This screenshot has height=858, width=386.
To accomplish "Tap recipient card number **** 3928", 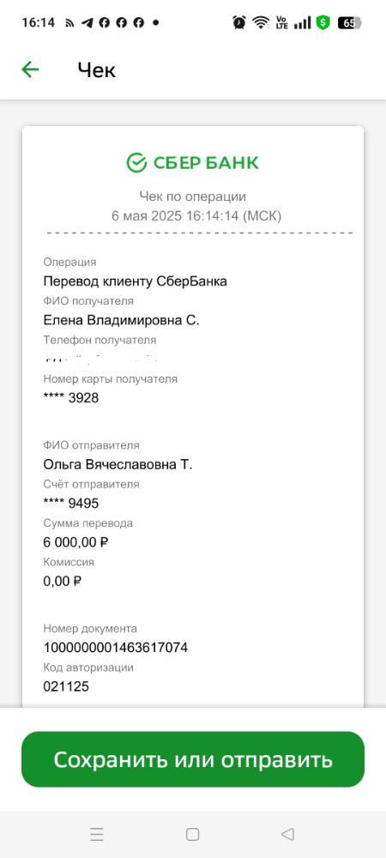I will [71, 398].
